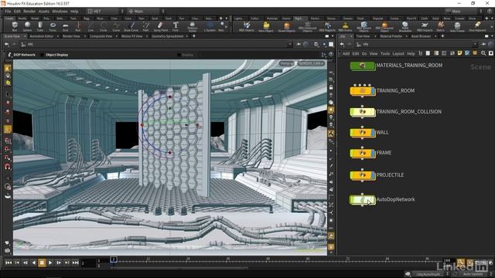Image resolution: width=495 pixels, height=278 pixels.
Task: Choose the Hero Object tool
Action: coord(266,26)
